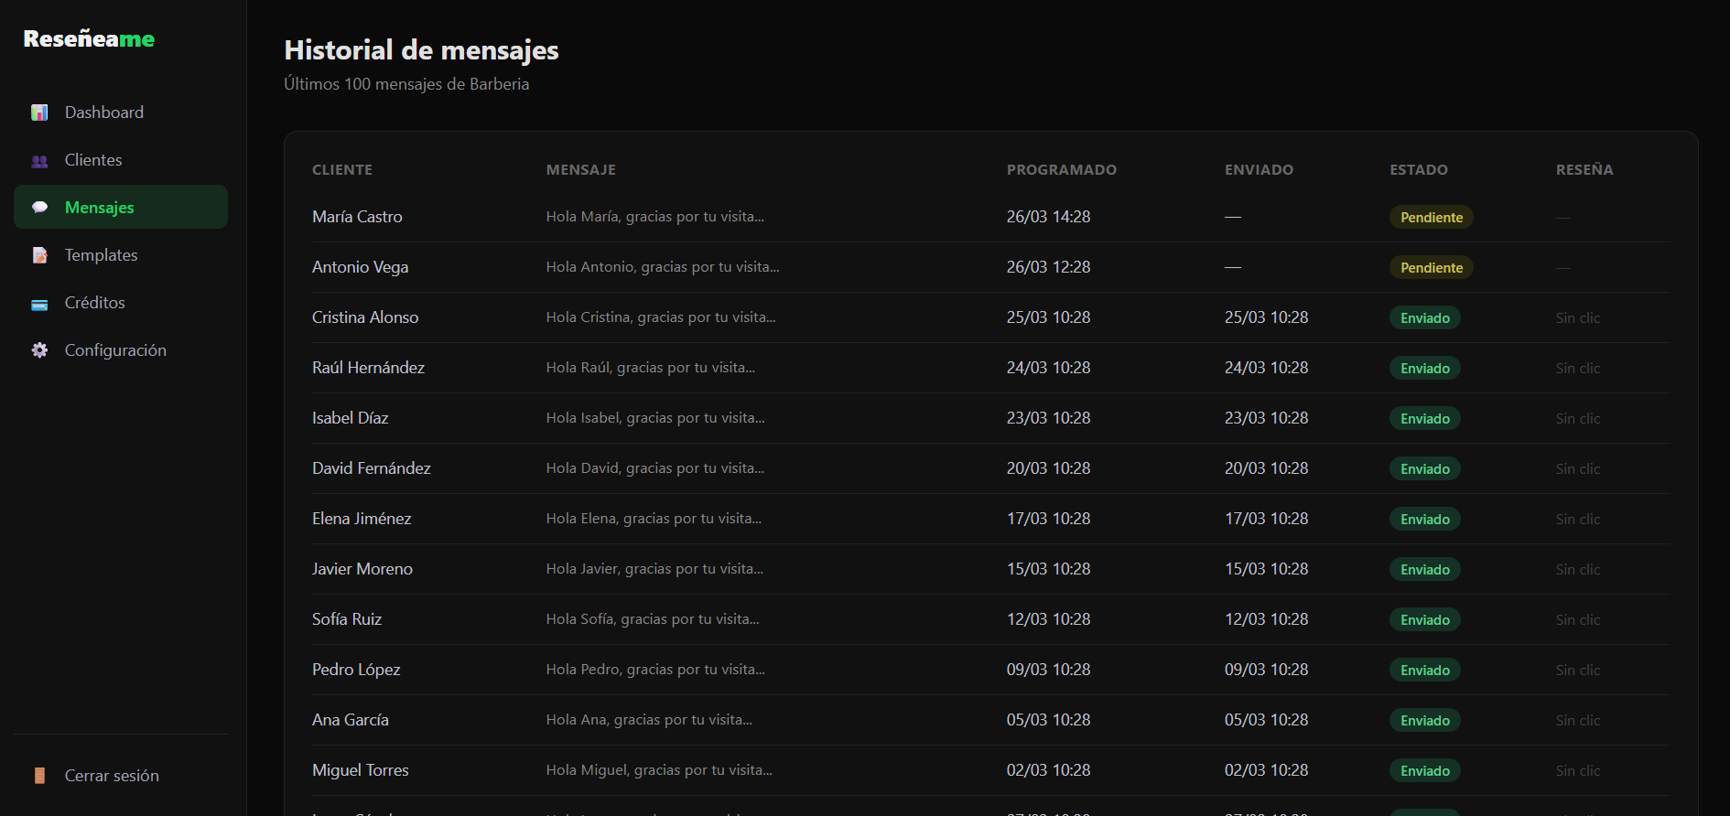Click the ESTADO column header

(x=1418, y=170)
